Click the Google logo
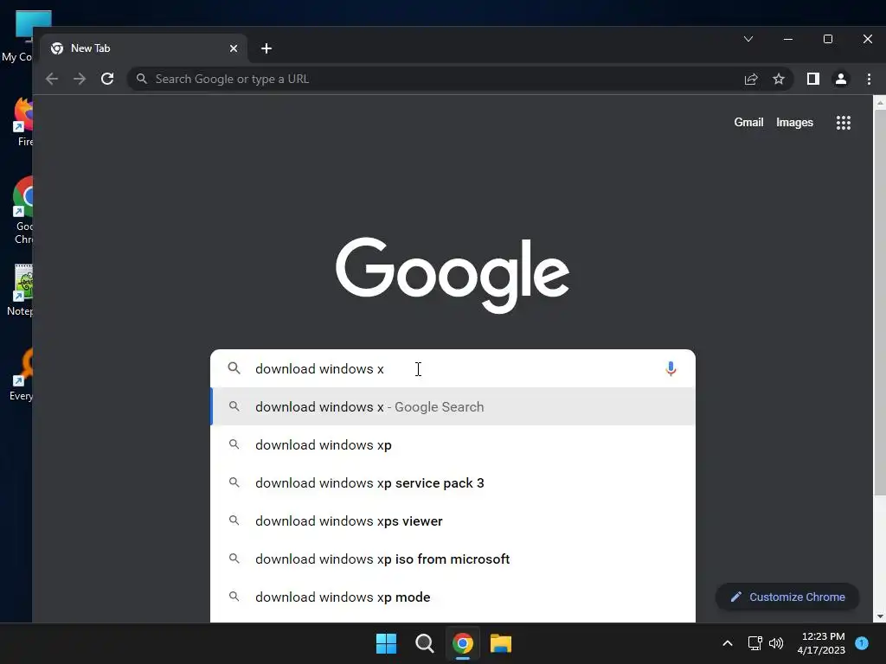Image resolution: width=886 pixels, height=664 pixels. (x=452, y=274)
